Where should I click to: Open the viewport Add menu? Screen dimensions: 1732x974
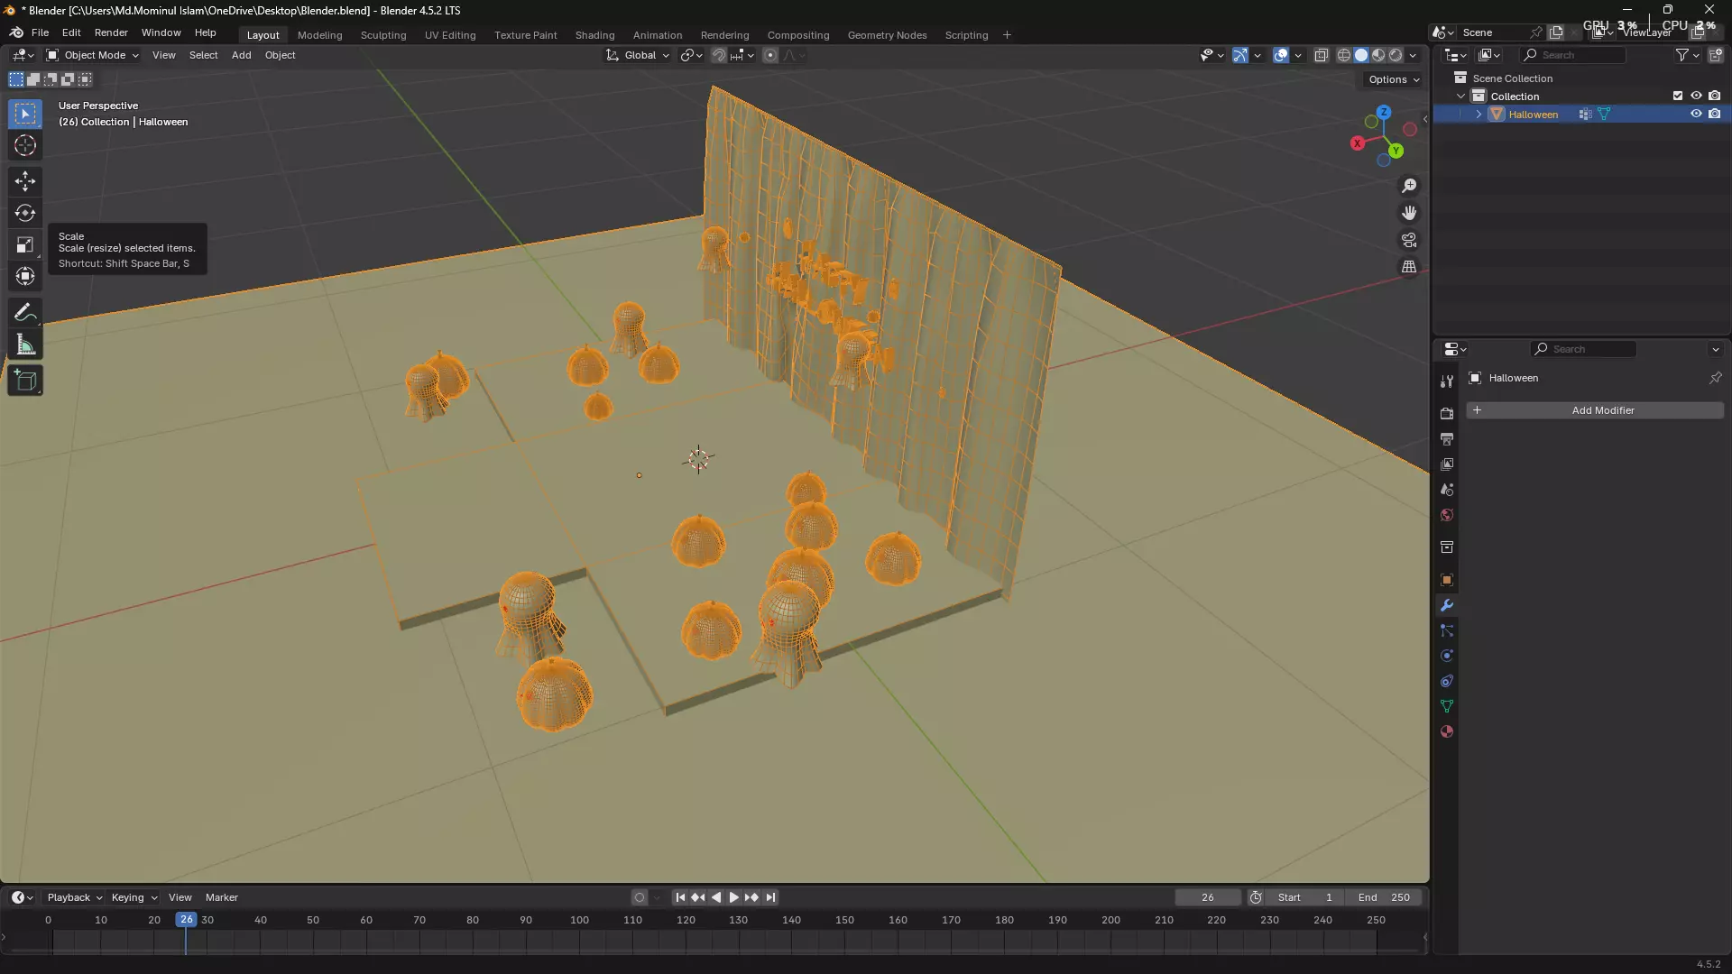click(x=241, y=55)
